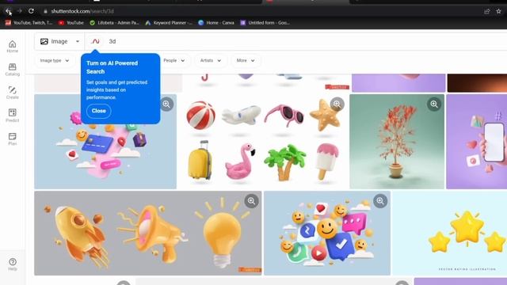The width and height of the screenshot is (507, 285).
Task: Open the More filters dropdown
Action: 246,60
